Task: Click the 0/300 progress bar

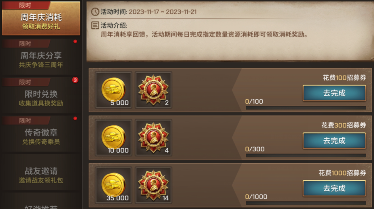Action: tap(306, 155)
